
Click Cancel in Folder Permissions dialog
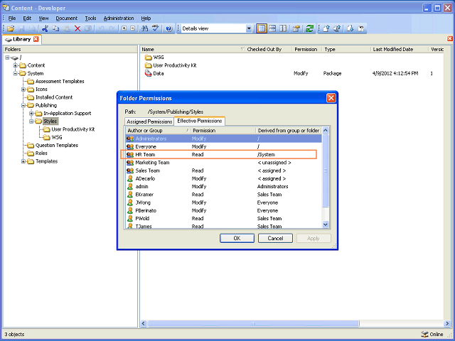[275, 238]
